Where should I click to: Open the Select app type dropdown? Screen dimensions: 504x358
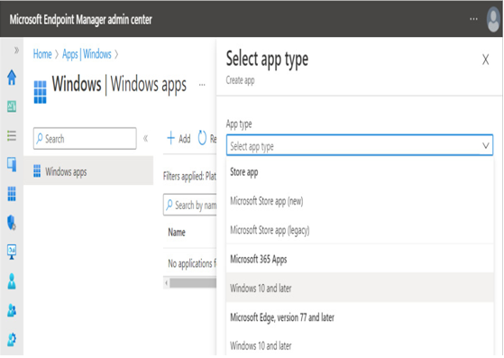tap(360, 145)
